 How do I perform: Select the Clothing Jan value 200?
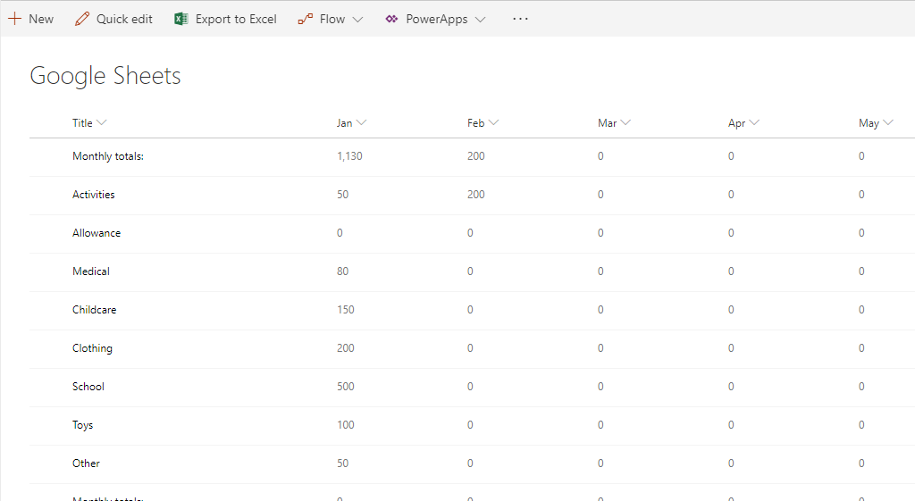pyautogui.click(x=346, y=348)
